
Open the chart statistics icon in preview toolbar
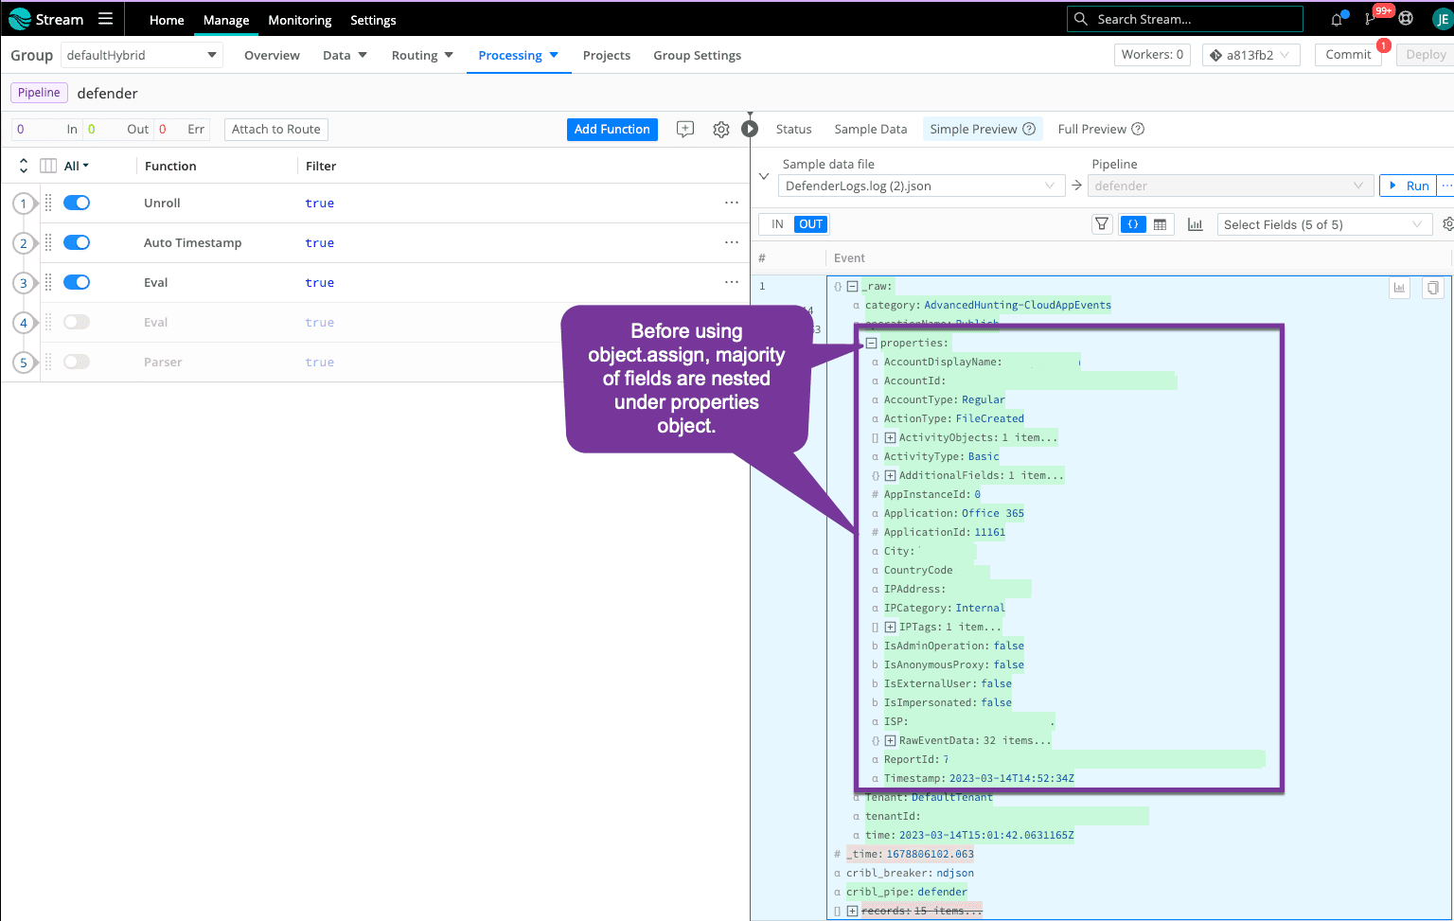point(1195,224)
